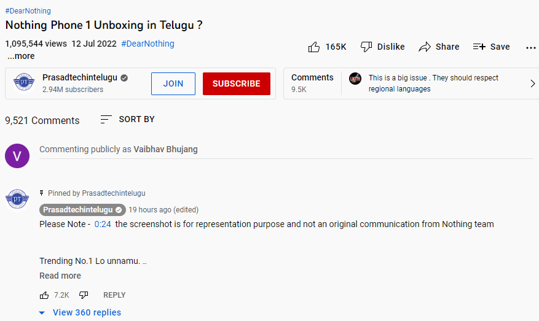Reply to the pinned comment
This screenshot has height=321, width=539.
114,295
